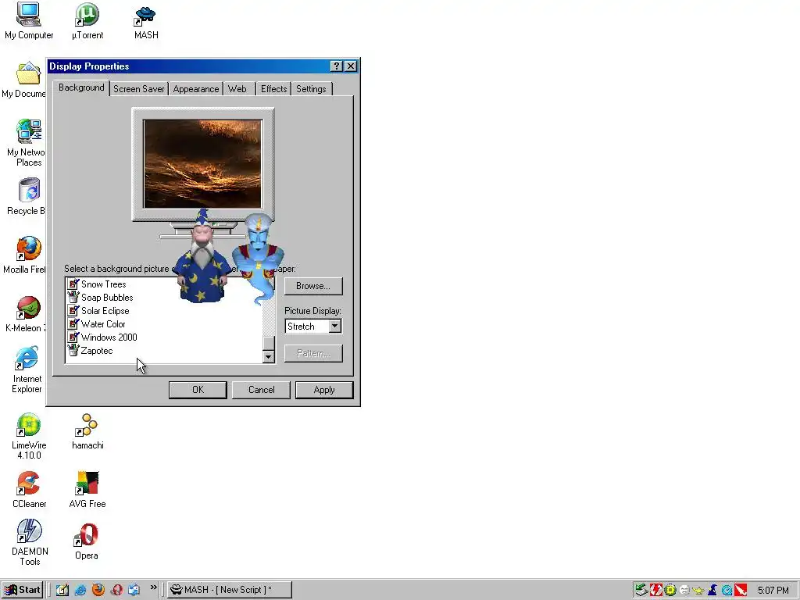This screenshot has height=600, width=800.
Task: Click the genie lamp tray icon
Action: [698, 591]
